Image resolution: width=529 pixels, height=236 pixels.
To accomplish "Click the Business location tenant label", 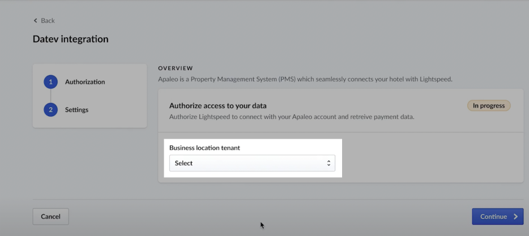I will 204,148.
